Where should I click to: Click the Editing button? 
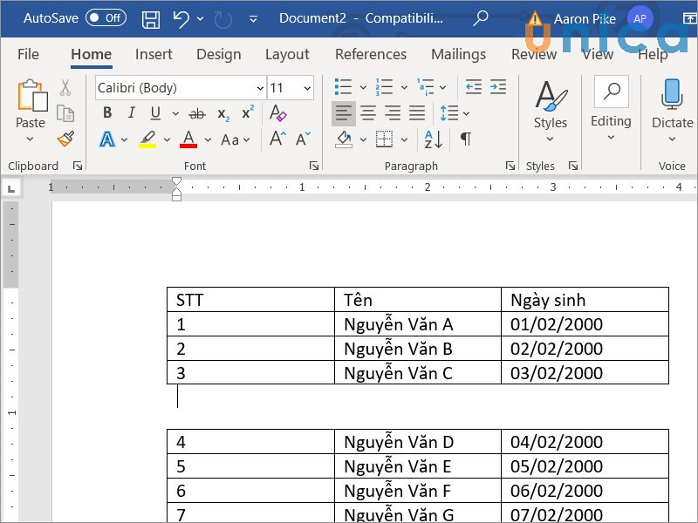(611, 109)
